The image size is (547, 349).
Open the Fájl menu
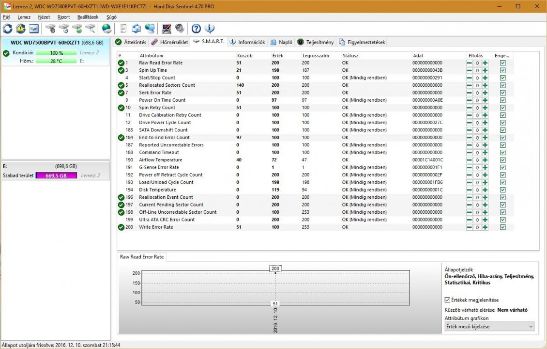(7, 17)
